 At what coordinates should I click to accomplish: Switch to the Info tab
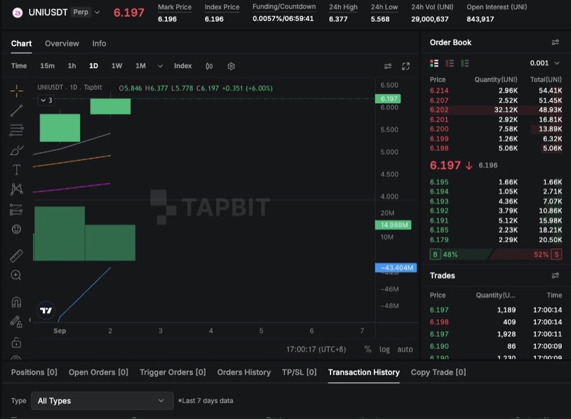[99, 44]
